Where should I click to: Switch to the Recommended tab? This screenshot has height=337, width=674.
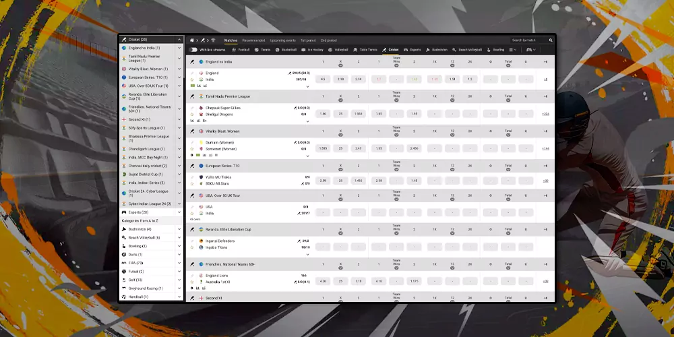253,40
